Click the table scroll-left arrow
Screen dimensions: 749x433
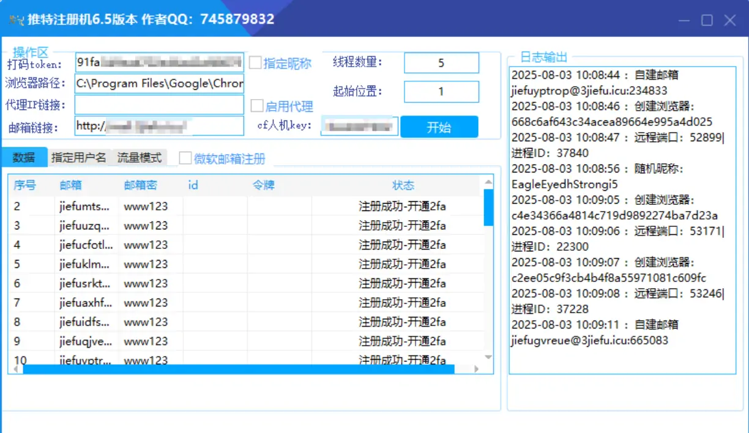click(15, 369)
